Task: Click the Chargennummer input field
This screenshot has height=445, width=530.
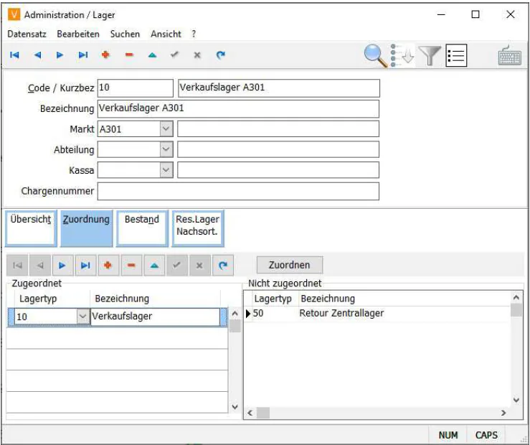Action: (238, 192)
